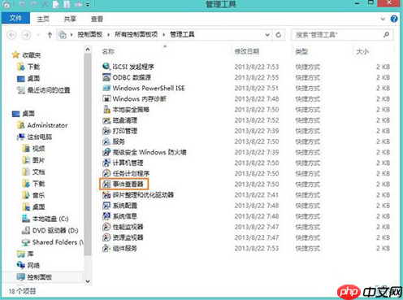Viewport: 403px width, 300px height.
Task: Open Shared Folders in sidebar
Action: pos(58,242)
